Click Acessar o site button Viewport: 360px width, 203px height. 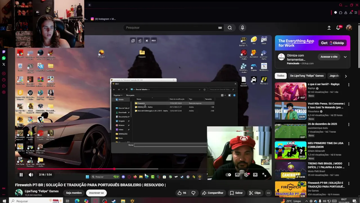[329, 57]
